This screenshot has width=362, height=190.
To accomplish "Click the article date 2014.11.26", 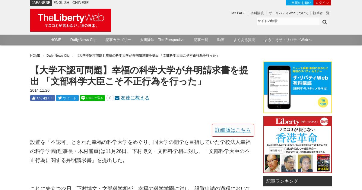I will (40, 90).
